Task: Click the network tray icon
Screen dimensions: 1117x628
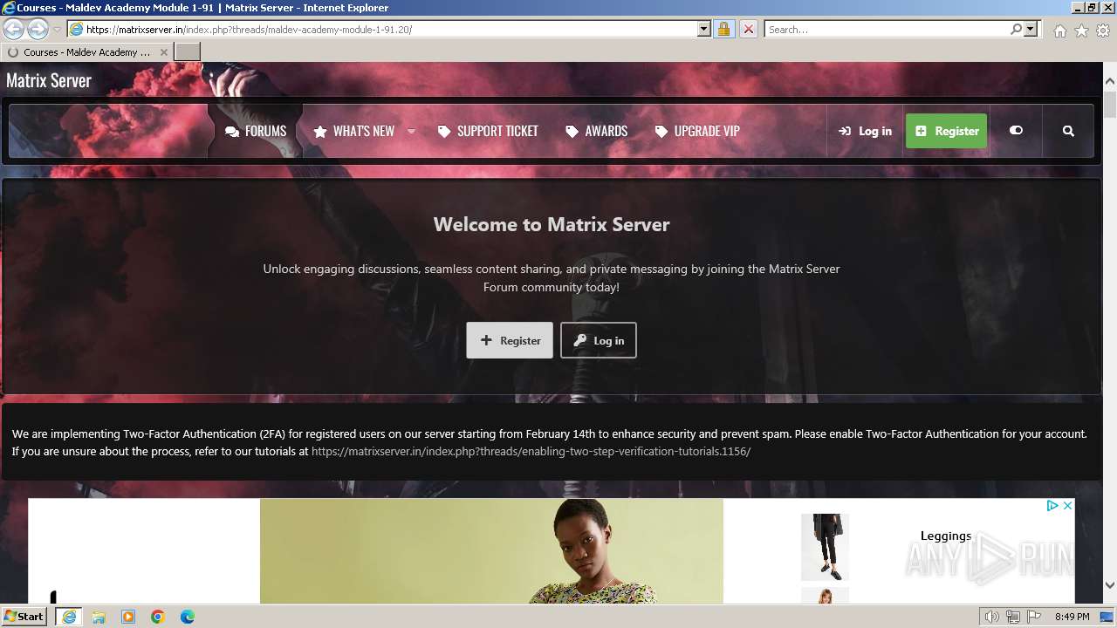Action: 1013,617
